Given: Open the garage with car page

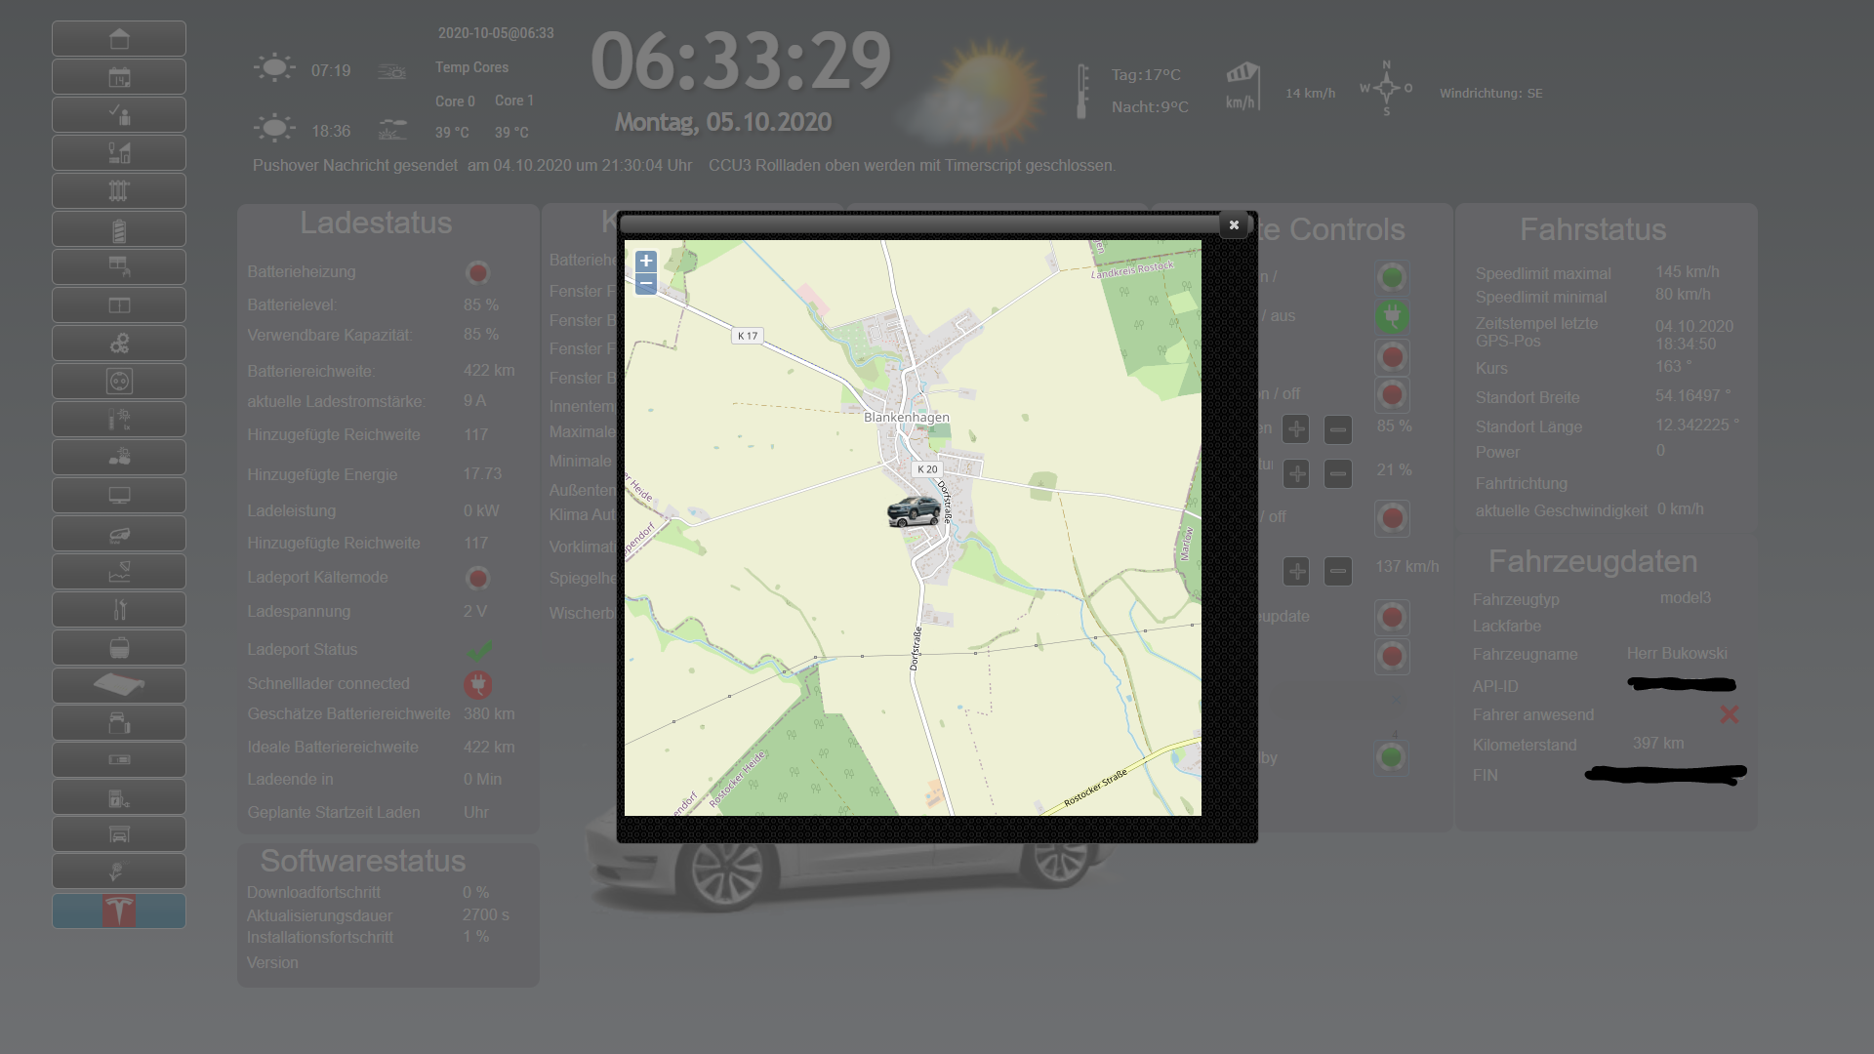Looking at the screenshot, I should click(x=119, y=834).
